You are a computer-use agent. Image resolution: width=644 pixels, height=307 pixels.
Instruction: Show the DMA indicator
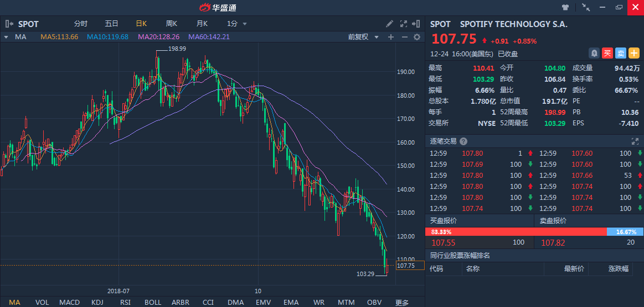[x=236, y=303]
